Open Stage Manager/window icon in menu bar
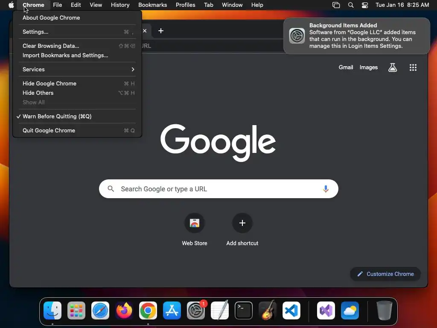The height and width of the screenshot is (328, 437). tap(336, 5)
